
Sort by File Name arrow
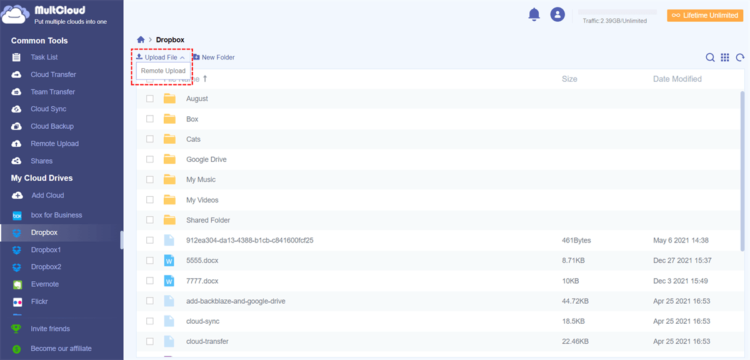[x=205, y=79]
